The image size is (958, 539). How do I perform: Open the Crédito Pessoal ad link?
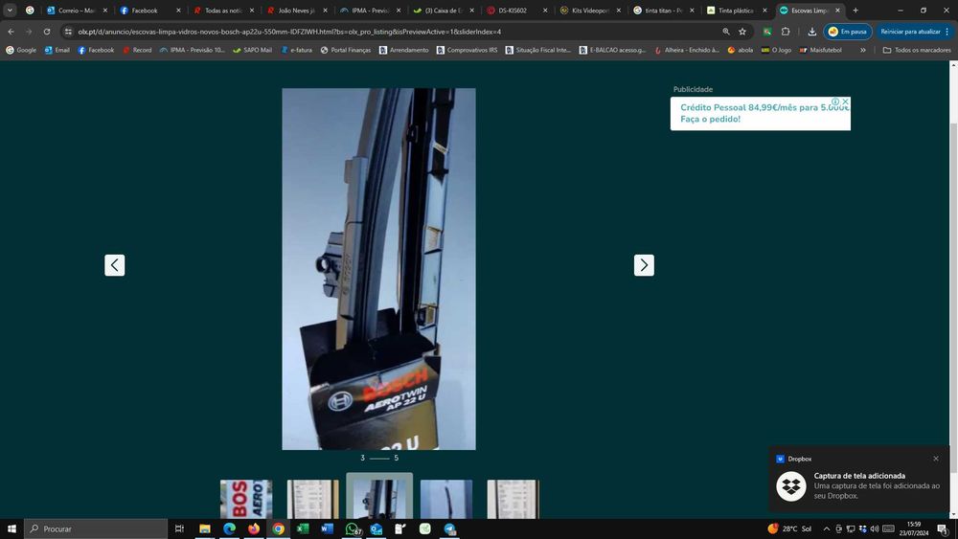click(760, 114)
